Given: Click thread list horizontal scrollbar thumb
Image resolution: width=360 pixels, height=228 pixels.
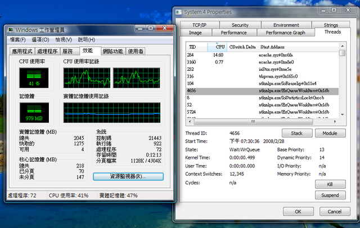Looking at the screenshot, I should coord(254,122).
